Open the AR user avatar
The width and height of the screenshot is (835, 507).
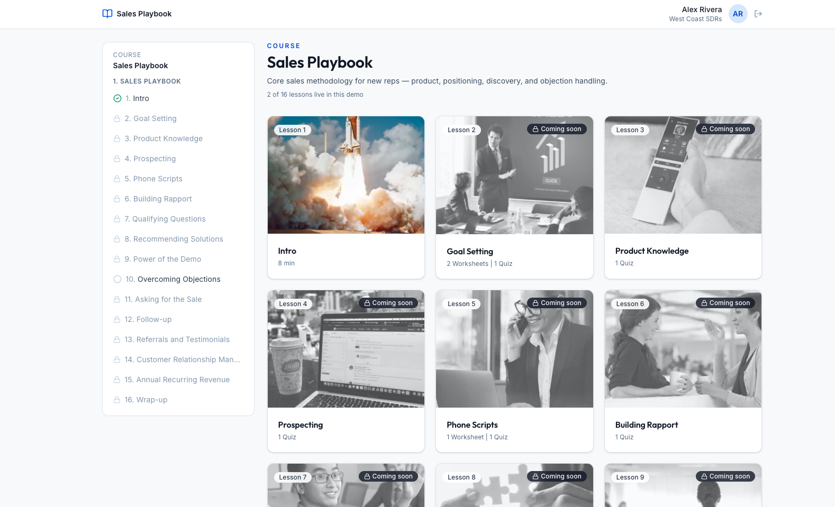click(x=738, y=14)
